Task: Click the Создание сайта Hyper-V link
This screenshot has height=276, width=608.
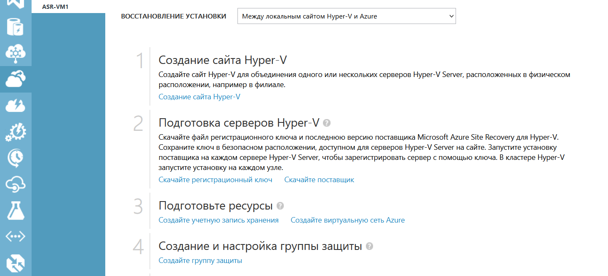Action: [x=199, y=96]
